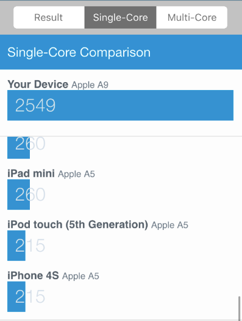This screenshot has width=242, height=321.
Task: Tap the Apple A5 label beside iPod touch
Action: 169,225
